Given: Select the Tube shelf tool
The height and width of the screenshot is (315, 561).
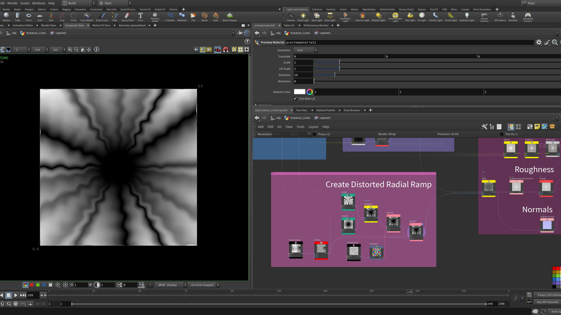Looking at the screenshot, I should pos(17,17).
